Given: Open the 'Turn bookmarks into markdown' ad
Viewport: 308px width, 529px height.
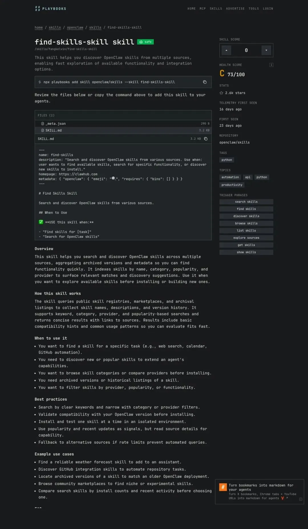Looking at the screenshot, I should point(260,492).
